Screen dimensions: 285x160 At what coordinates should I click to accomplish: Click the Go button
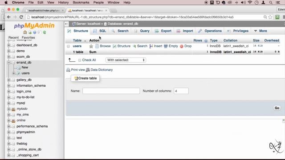(x=277, y=108)
